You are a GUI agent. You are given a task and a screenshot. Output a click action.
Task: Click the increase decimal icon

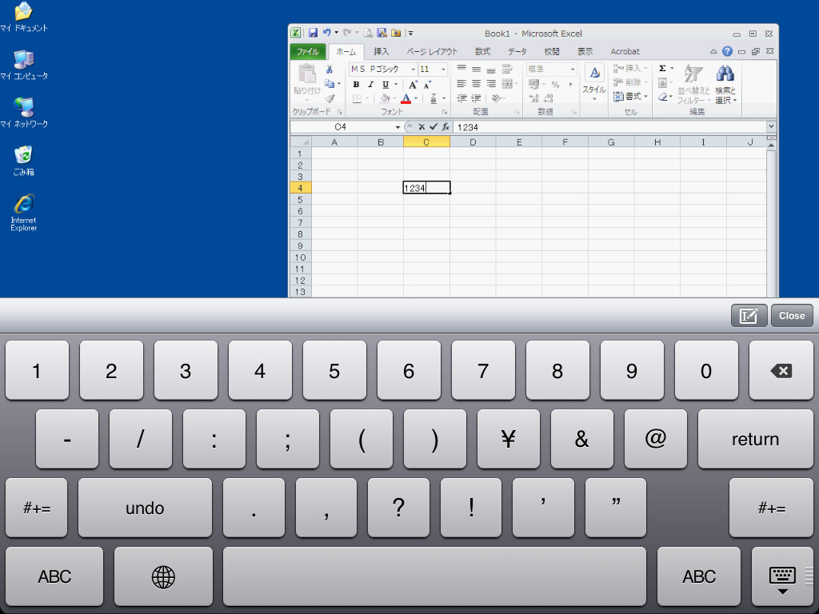[533, 98]
